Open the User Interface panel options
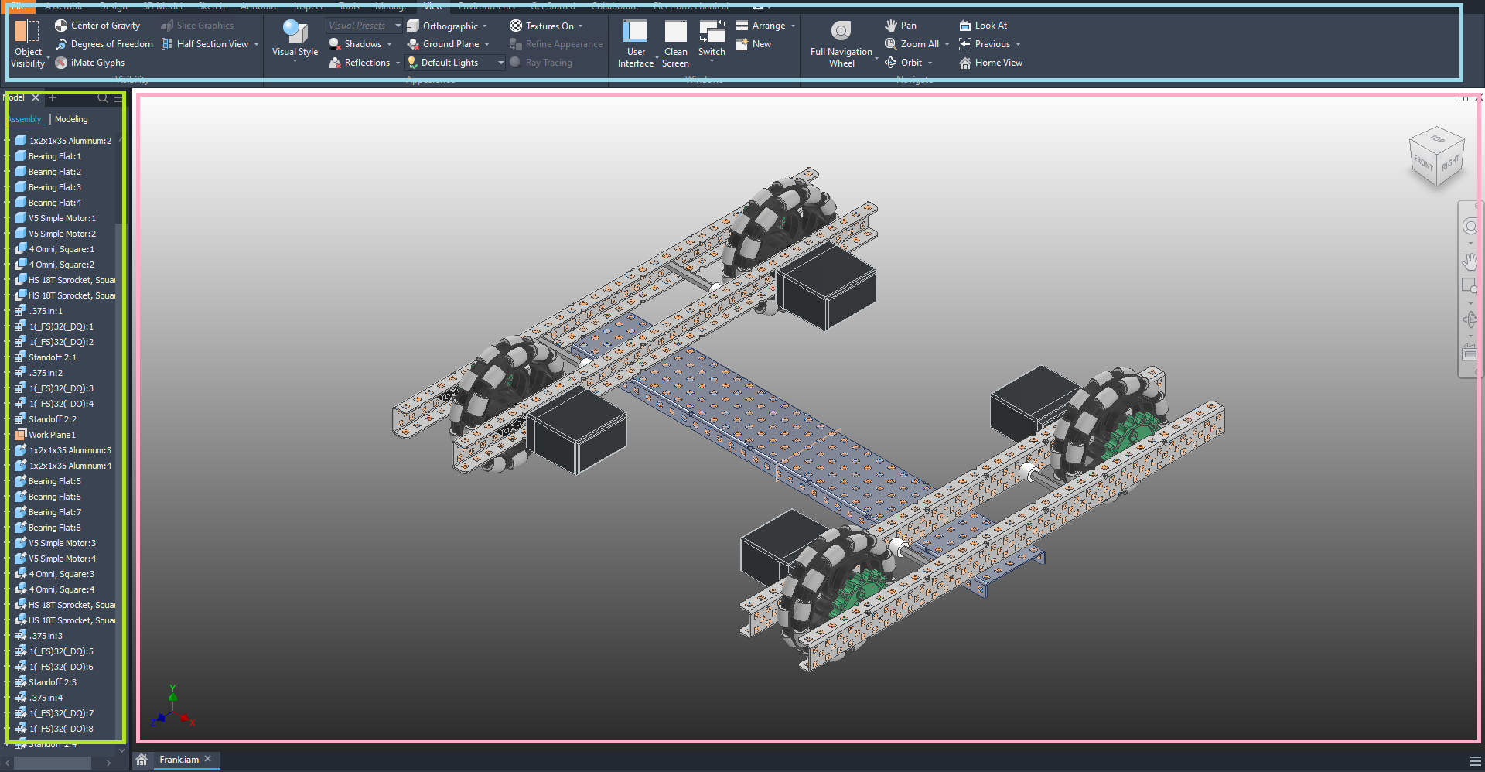 (x=636, y=44)
